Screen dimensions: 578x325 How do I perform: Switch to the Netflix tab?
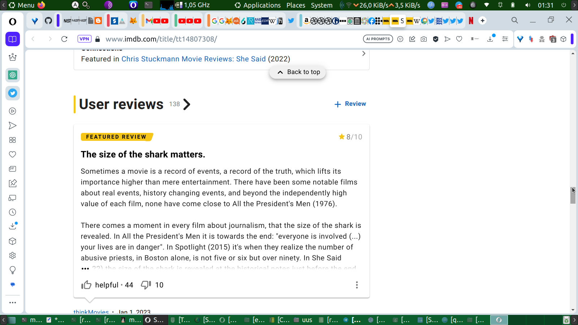coord(471,21)
